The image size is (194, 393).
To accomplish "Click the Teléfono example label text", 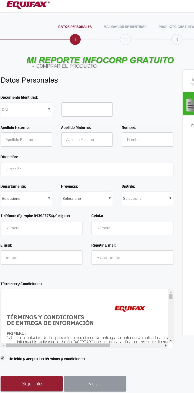I will [35, 216].
